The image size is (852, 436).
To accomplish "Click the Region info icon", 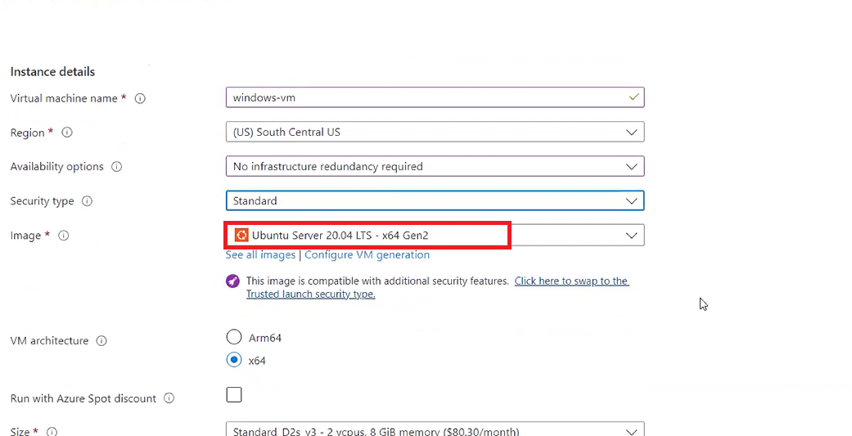I will click(67, 133).
